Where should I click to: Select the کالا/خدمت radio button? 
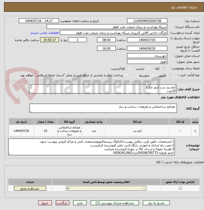click(x=129, y=68)
